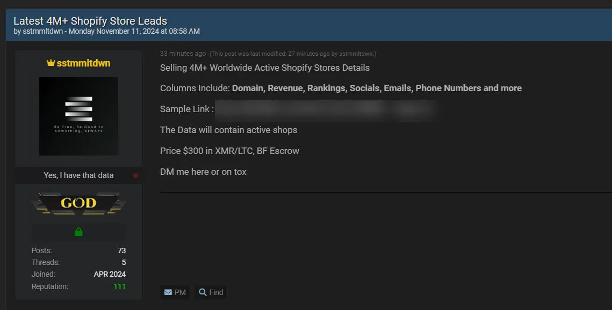This screenshot has height=310, width=612.
Task: Click the thread title Latest 4M+ Shopify Store Leads
Action: tap(90, 21)
